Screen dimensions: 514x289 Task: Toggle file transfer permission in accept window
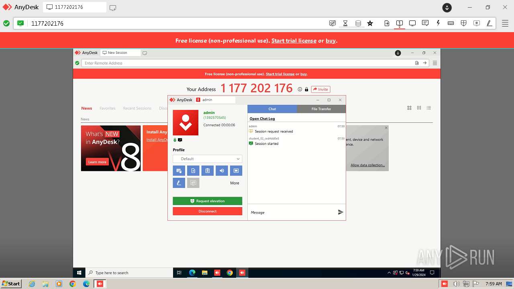[x=193, y=171]
